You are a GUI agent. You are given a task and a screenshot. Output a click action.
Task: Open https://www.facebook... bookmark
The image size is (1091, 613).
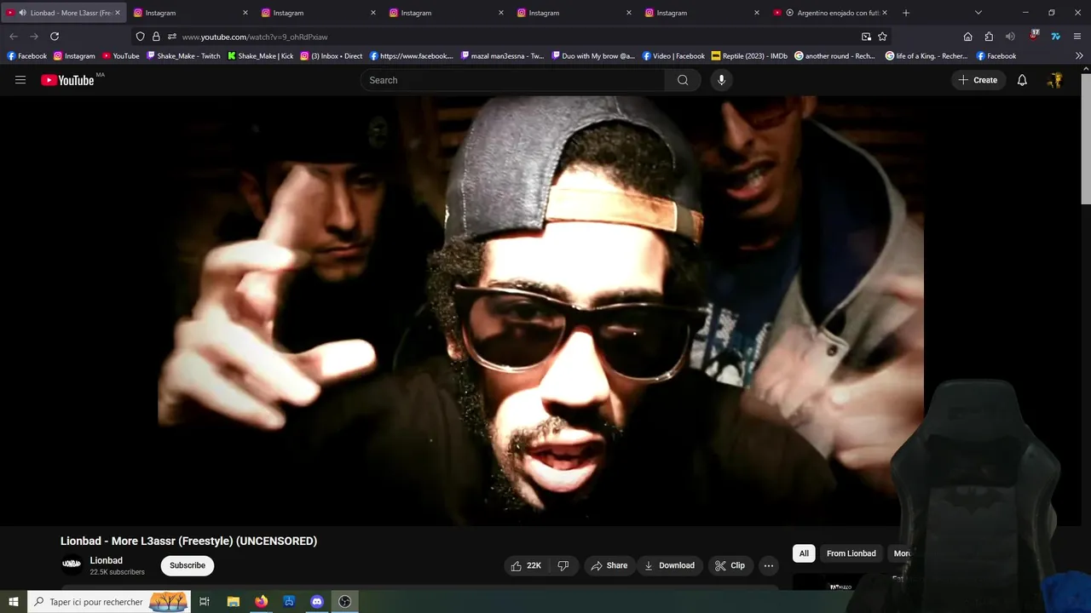point(412,56)
